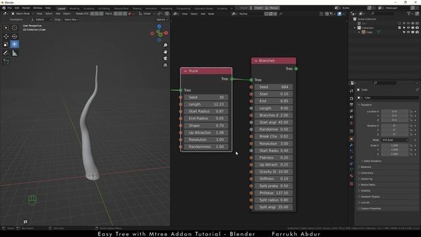Viewport: 421px width, 237px height.
Task: Select the Select Box tool in viewport toolbar
Action: pos(6,28)
